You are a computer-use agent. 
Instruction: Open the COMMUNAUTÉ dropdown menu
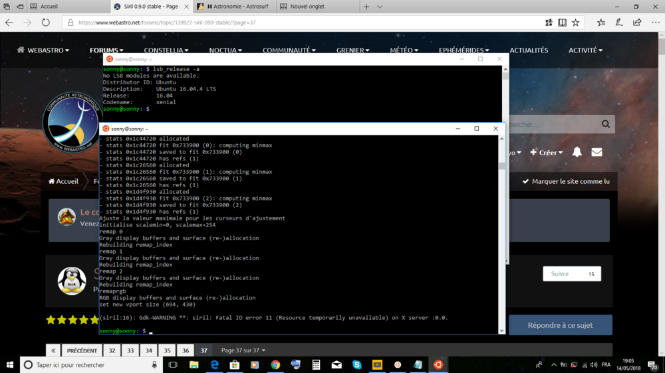289,50
